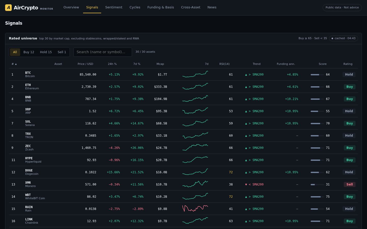Click the Buy rating badge for WBT
367x229 pixels.
350,197
